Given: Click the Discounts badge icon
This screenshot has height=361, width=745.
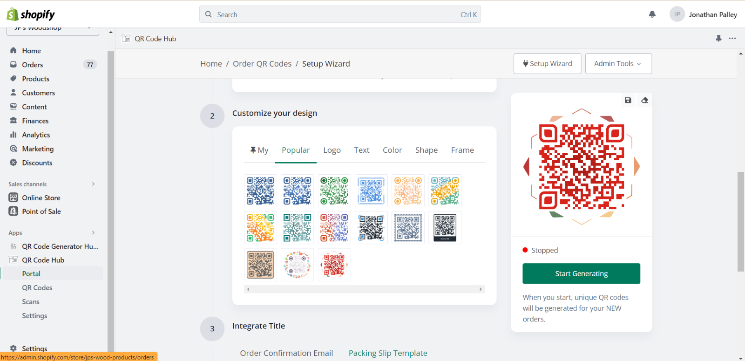Looking at the screenshot, I should [14, 163].
